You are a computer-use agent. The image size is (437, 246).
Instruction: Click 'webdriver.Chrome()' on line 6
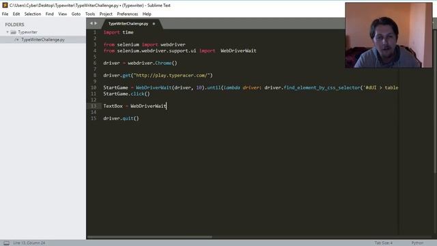[152, 63]
